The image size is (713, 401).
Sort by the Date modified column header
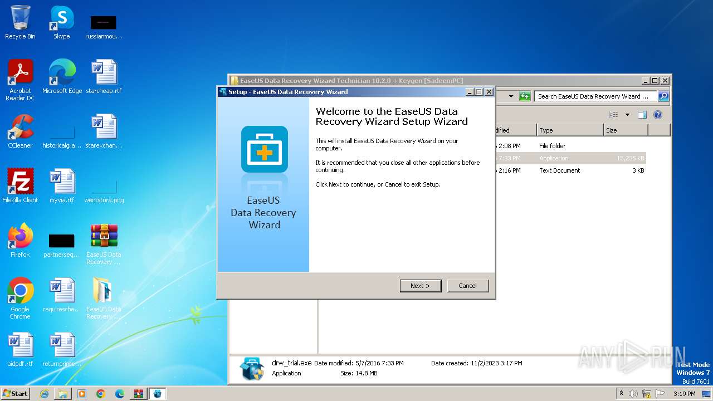pyautogui.click(x=515, y=130)
